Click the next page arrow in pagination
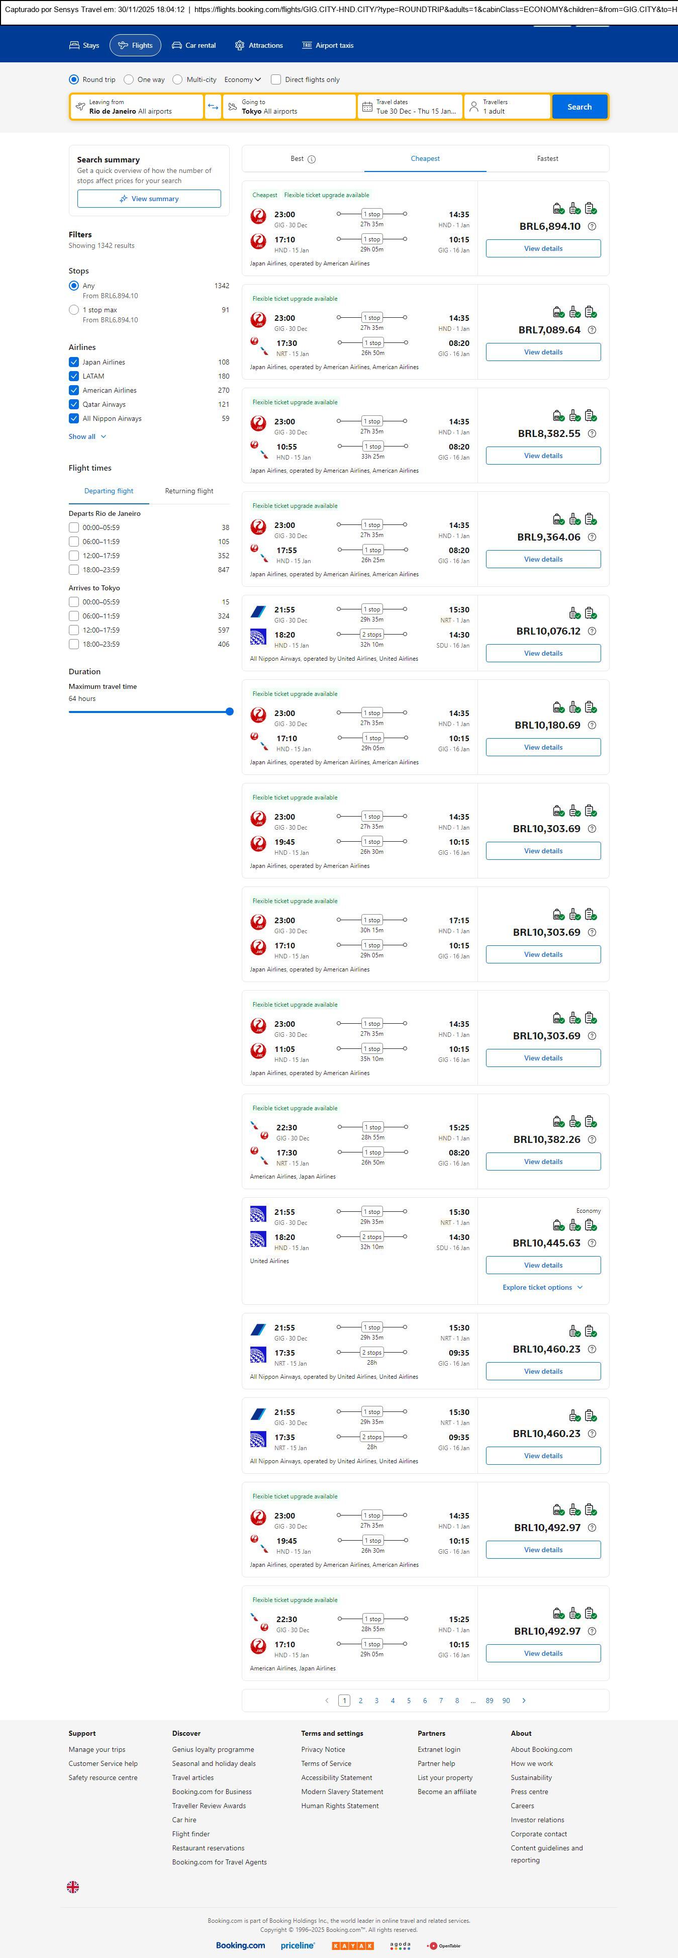This screenshot has height=1958, width=678. point(524,1701)
